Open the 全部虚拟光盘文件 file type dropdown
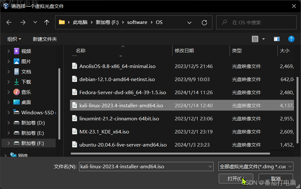This screenshot has height=189, width=301. [x=256, y=167]
